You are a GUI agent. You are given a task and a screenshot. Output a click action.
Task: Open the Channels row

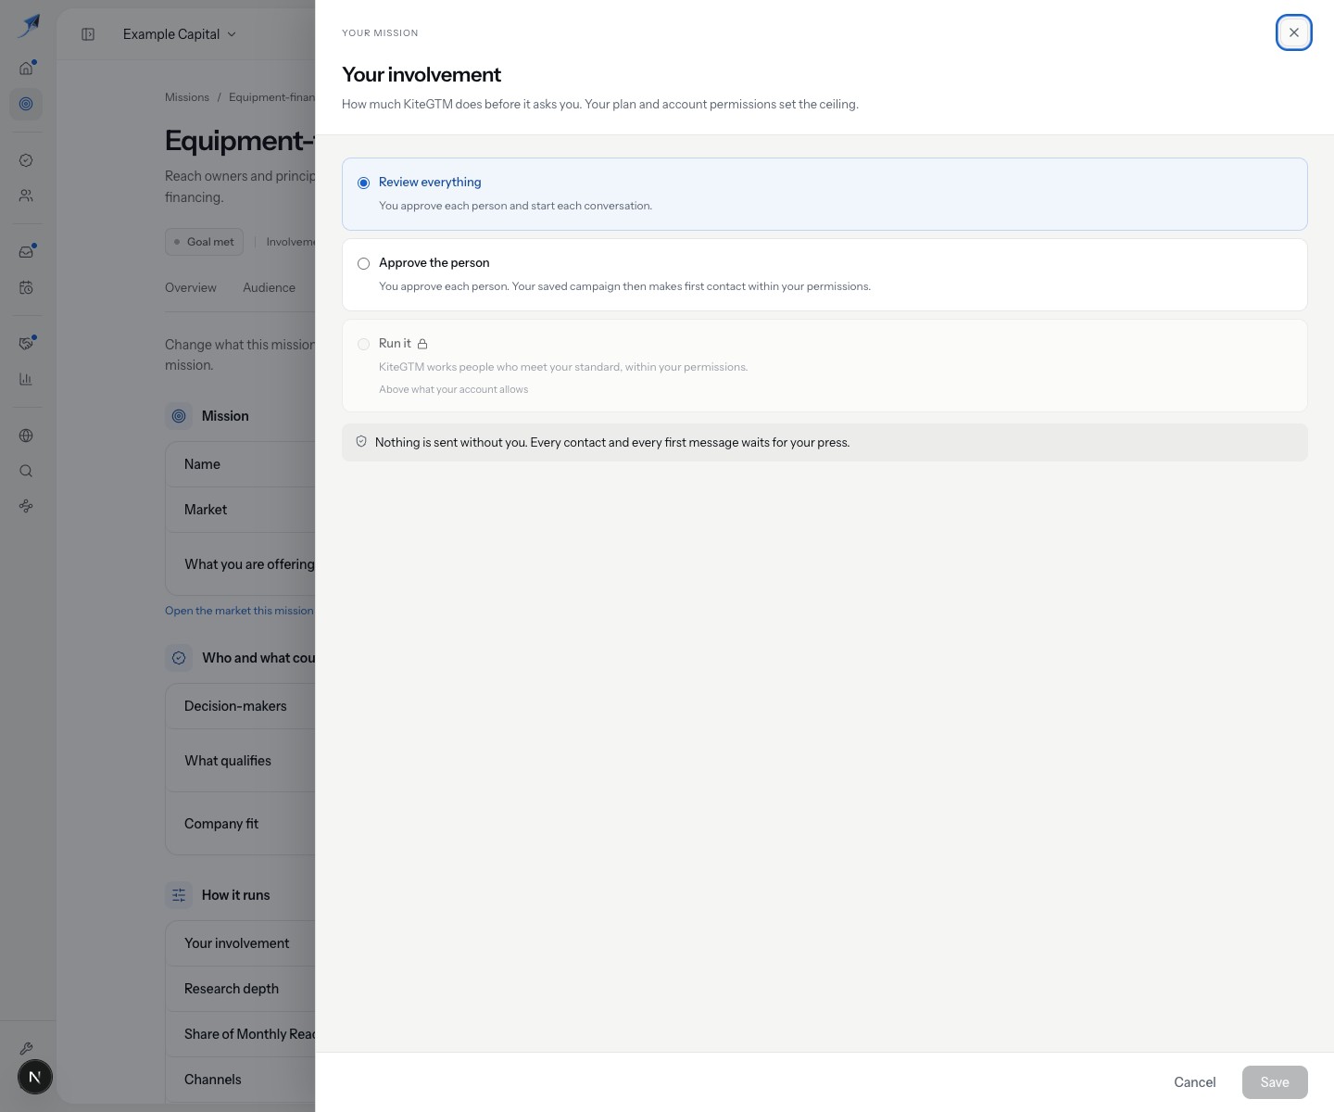[x=241, y=1080]
